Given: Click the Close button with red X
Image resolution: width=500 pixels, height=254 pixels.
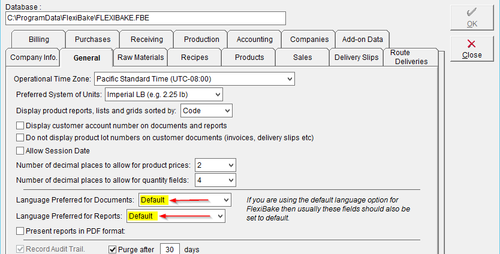Looking at the screenshot, I should tap(472, 49).
